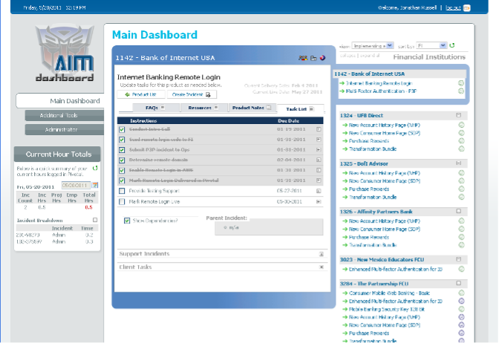This screenshot has width=499, height=343.
Task: Click the logout door icon in the top bar
Action: pos(467,8)
